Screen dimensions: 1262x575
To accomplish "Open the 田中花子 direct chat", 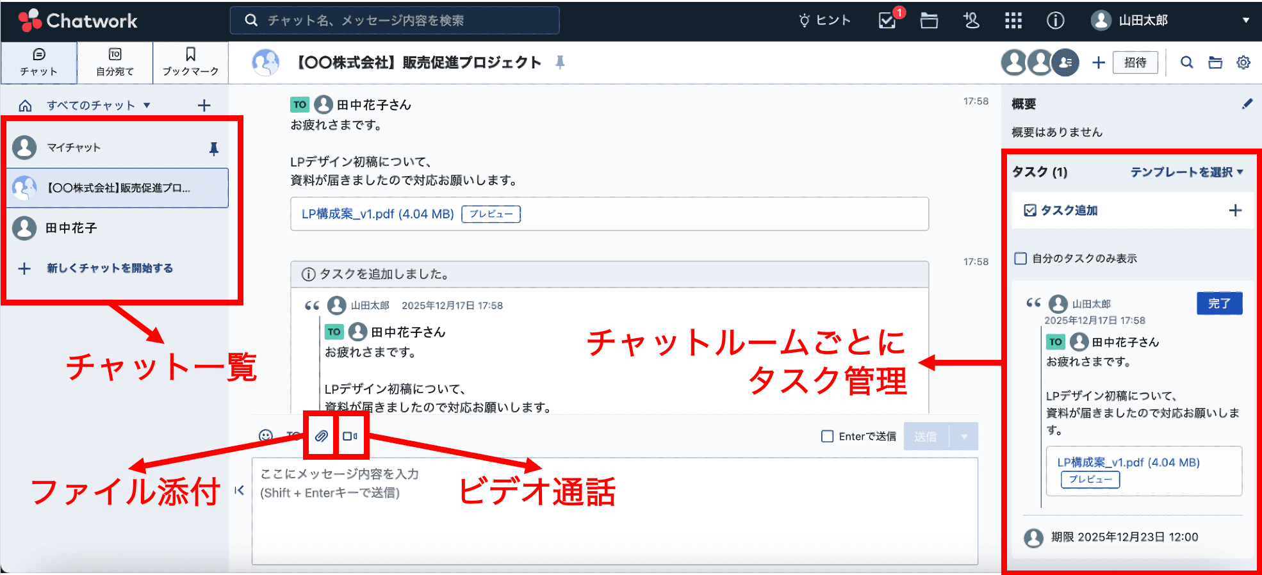I will tap(117, 228).
